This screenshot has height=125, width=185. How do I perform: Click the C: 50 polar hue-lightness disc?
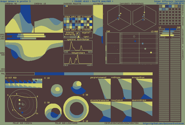53,112
